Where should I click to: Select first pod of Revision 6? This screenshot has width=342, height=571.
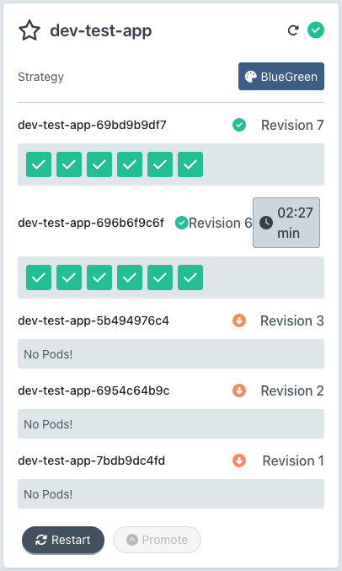tap(39, 277)
